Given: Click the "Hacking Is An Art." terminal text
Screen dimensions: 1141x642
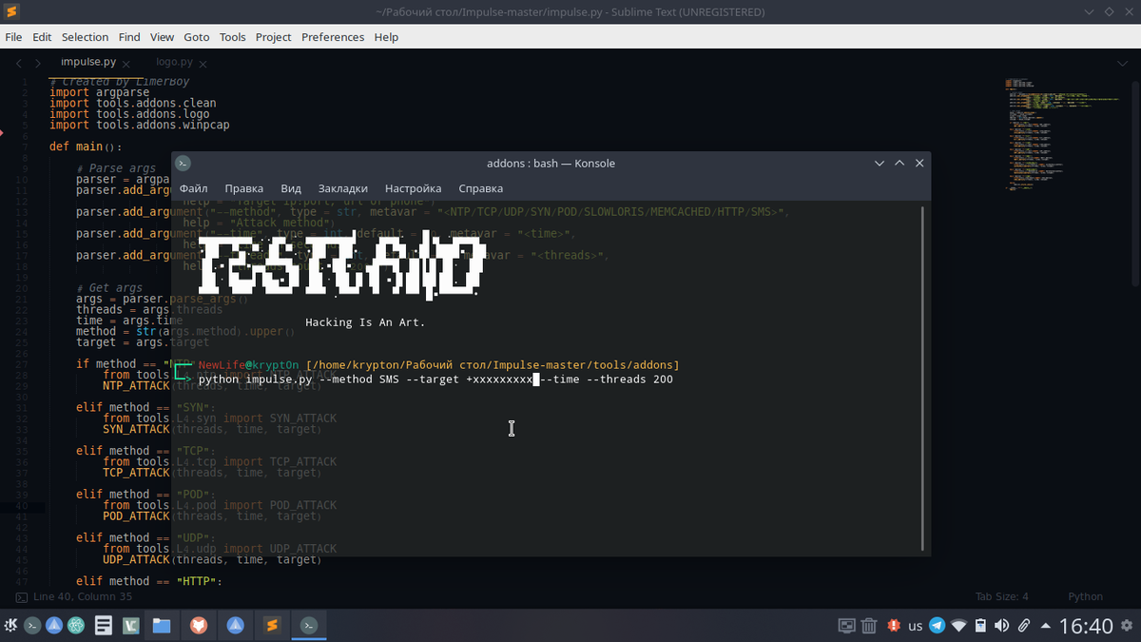Looking at the screenshot, I should point(365,322).
